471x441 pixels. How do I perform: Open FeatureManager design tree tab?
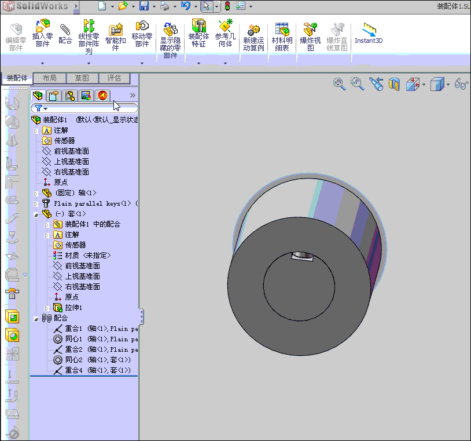point(38,96)
